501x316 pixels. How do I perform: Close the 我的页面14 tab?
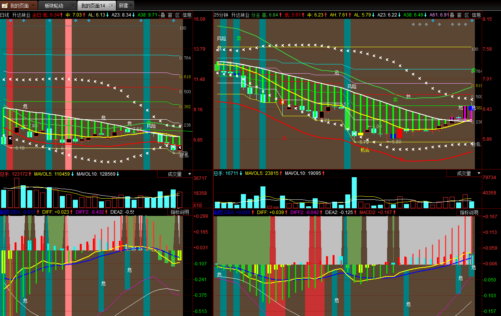point(112,5)
